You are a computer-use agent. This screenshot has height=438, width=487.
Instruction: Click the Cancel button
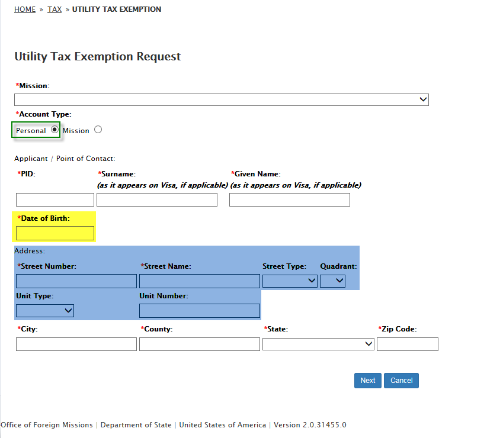(401, 381)
